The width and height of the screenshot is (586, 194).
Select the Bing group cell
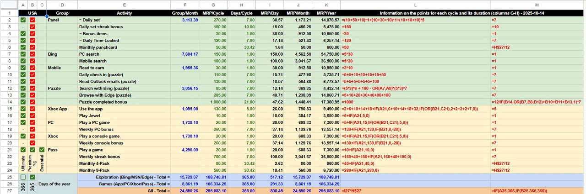(62, 54)
